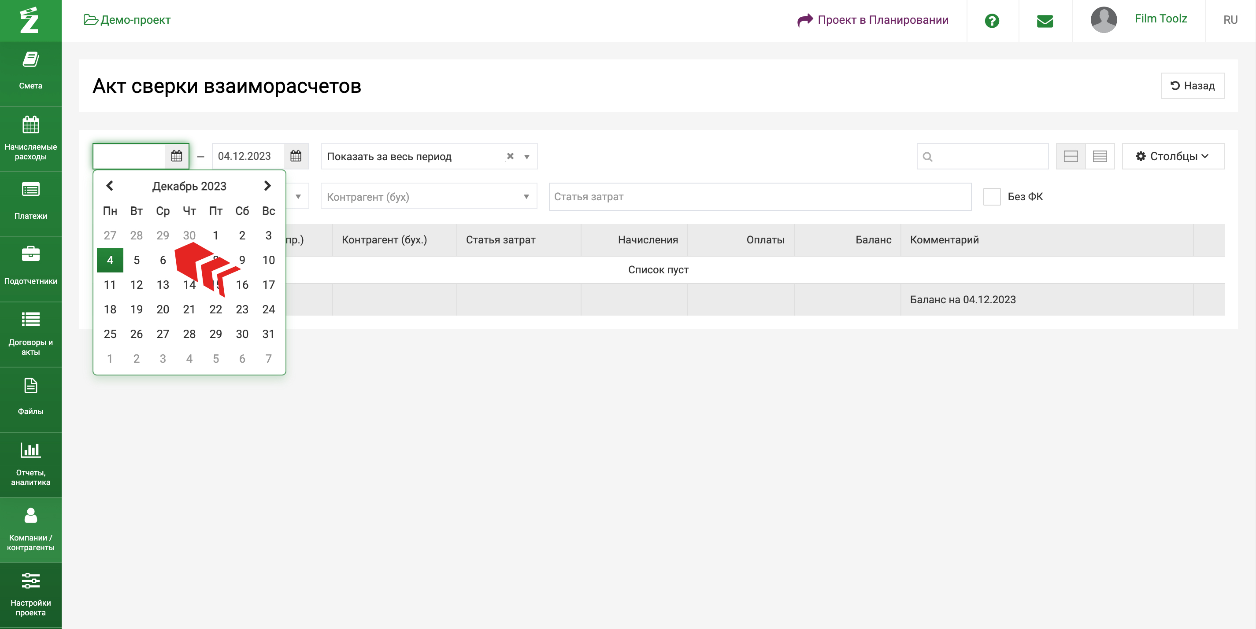1256x629 pixels.
Task: Go to Платежи sidebar section
Action: click(x=31, y=204)
